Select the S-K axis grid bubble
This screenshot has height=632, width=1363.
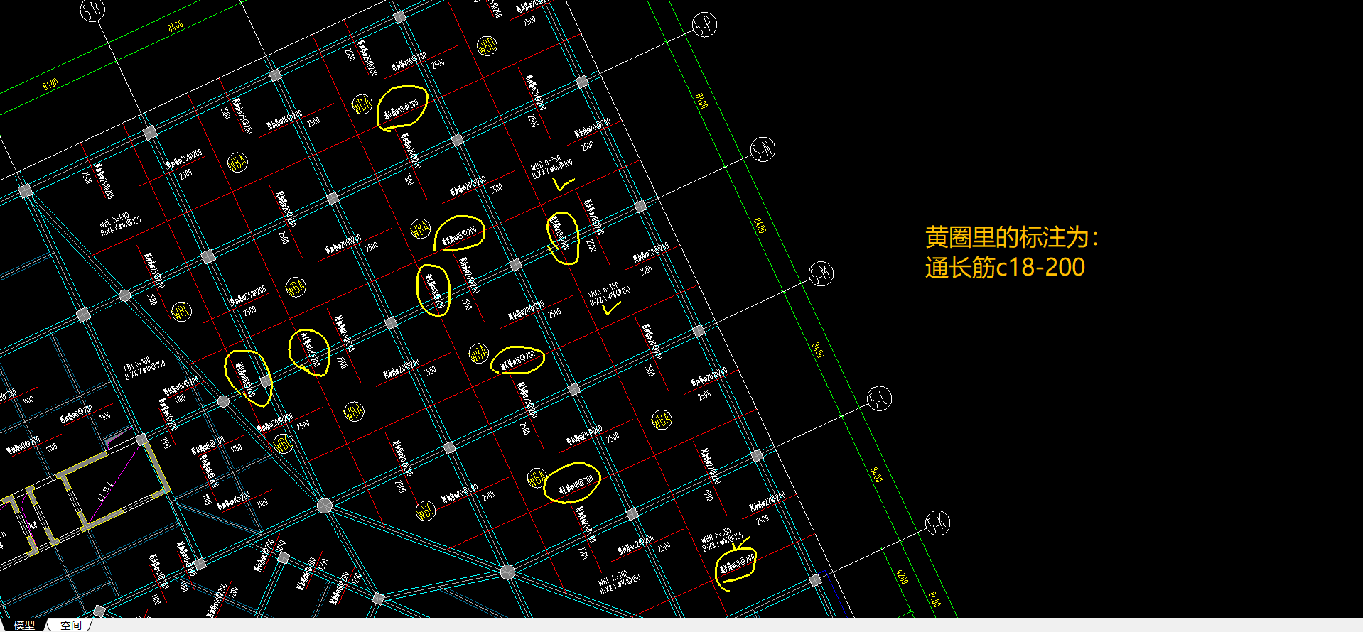938,523
